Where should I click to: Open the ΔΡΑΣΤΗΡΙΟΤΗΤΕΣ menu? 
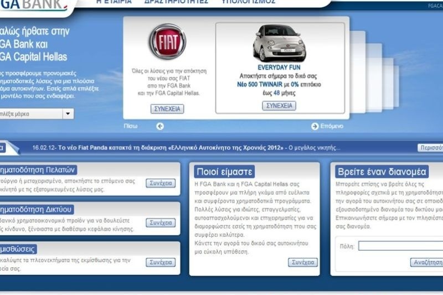click(x=176, y=2)
